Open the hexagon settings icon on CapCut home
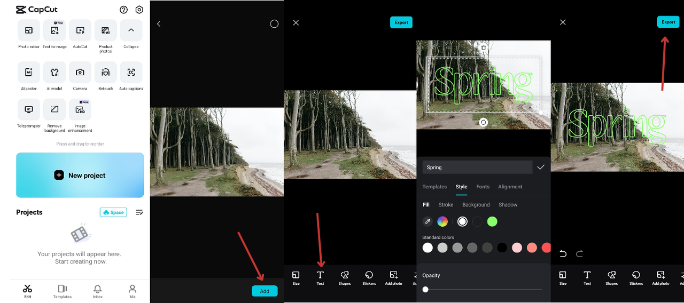This screenshot has height=303, width=684. (139, 10)
